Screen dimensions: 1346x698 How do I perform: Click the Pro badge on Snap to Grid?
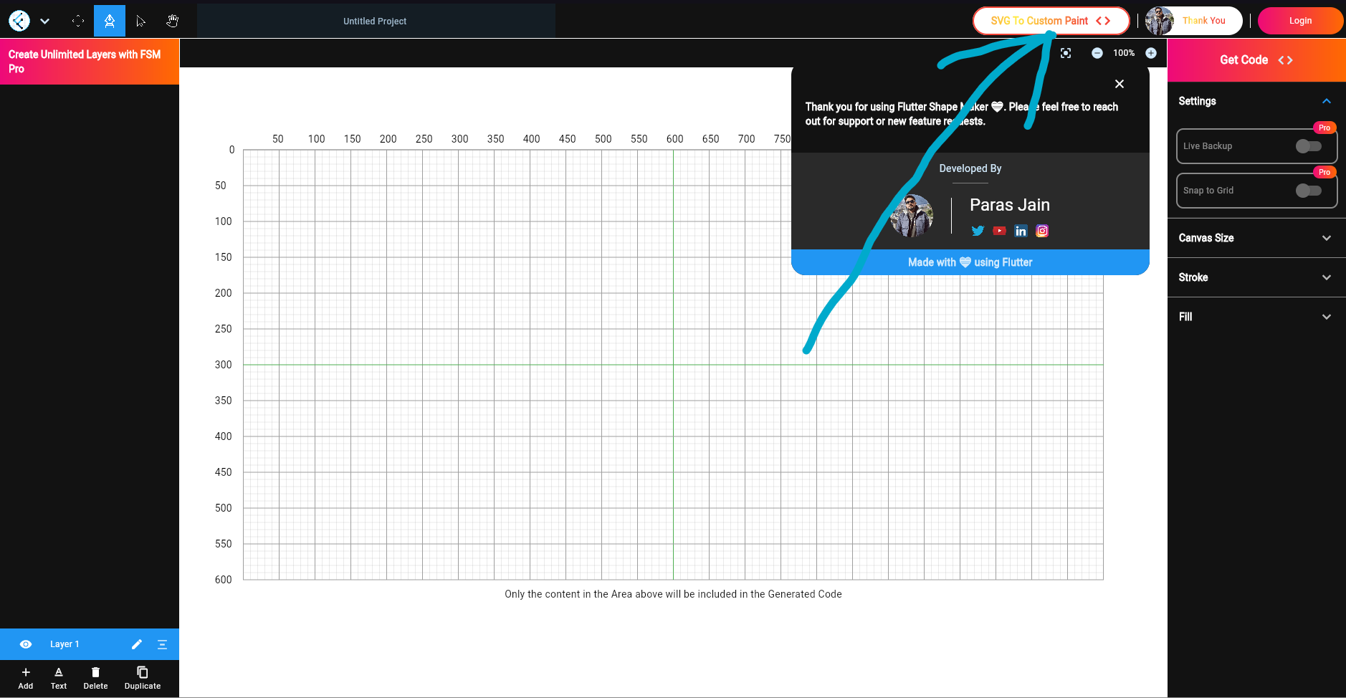coord(1324,172)
